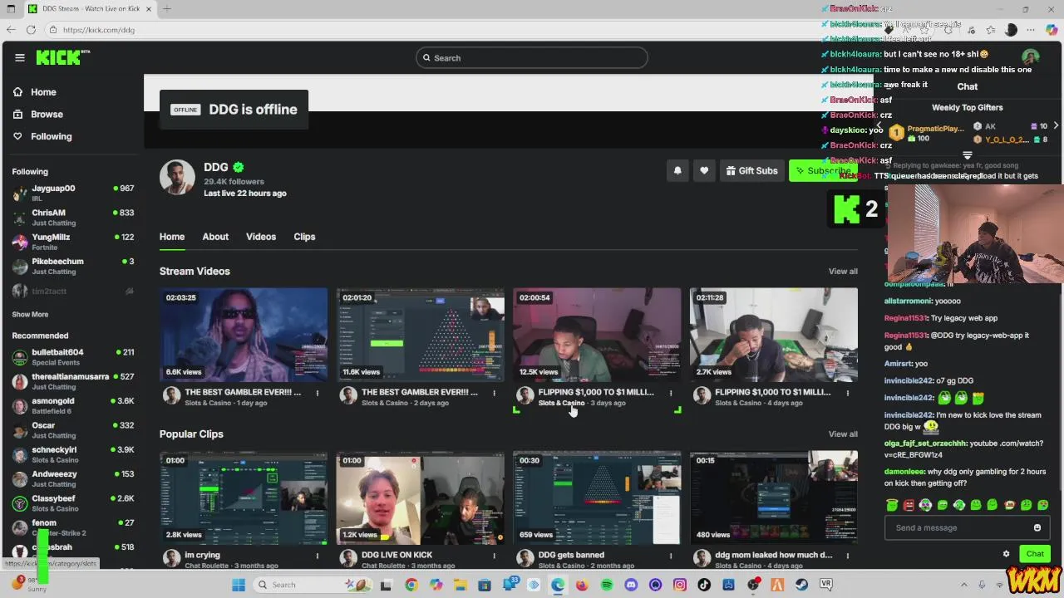
Task: Open Instagram from the taskbar
Action: pos(680,585)
